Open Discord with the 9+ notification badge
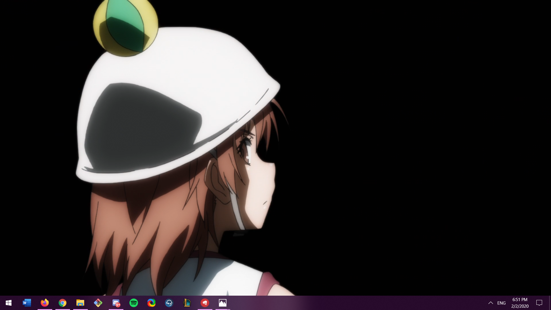Viewport: 551px width, 310px height. click(x=116, y=303)
